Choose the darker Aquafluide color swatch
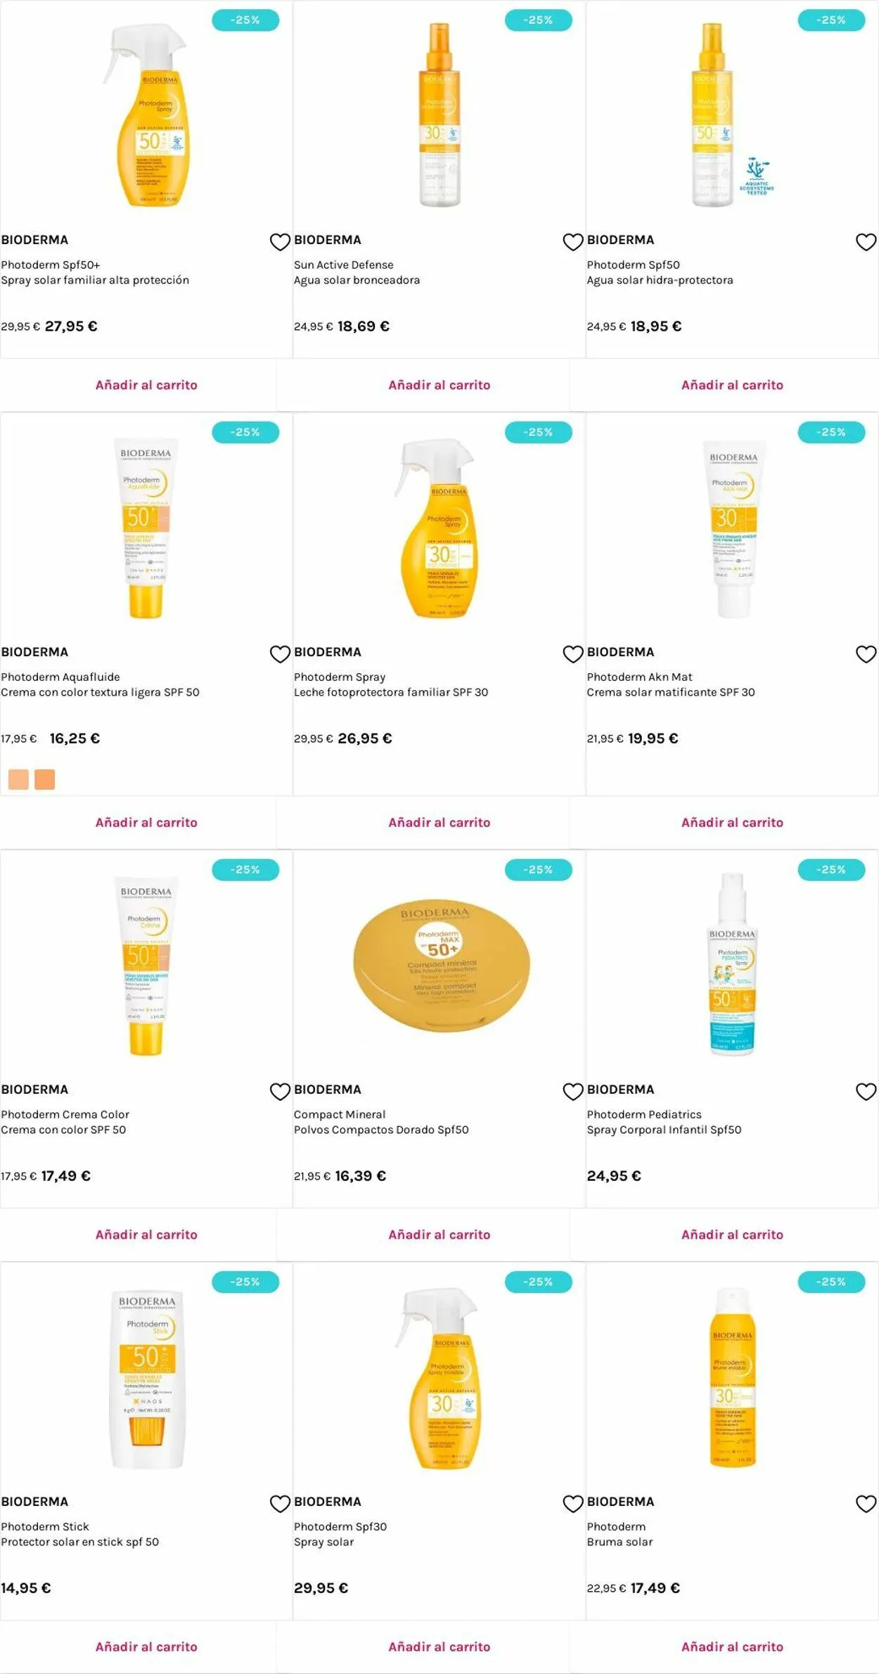The height and width of the screenshot is (1674, 879). 45,779
